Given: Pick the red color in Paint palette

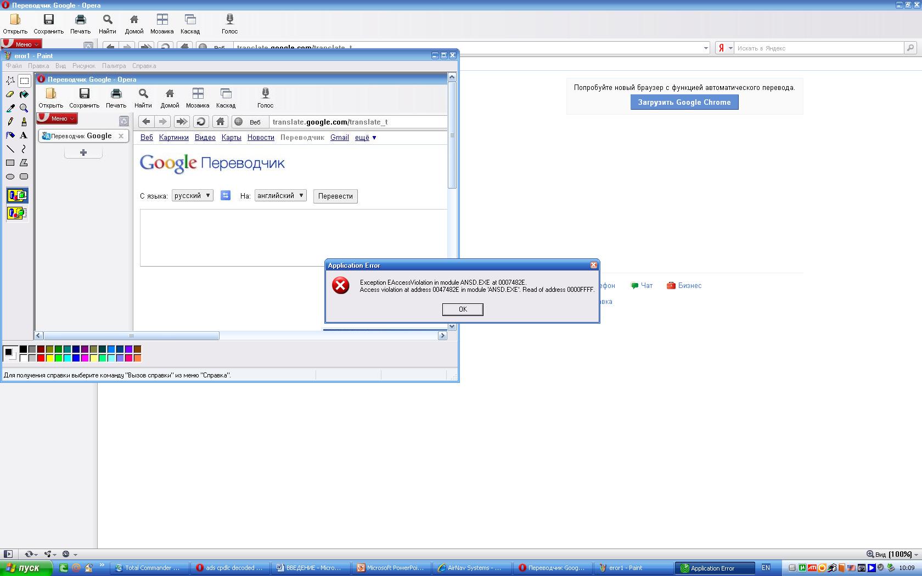Looking at the screenshot, I should [41, 358].
